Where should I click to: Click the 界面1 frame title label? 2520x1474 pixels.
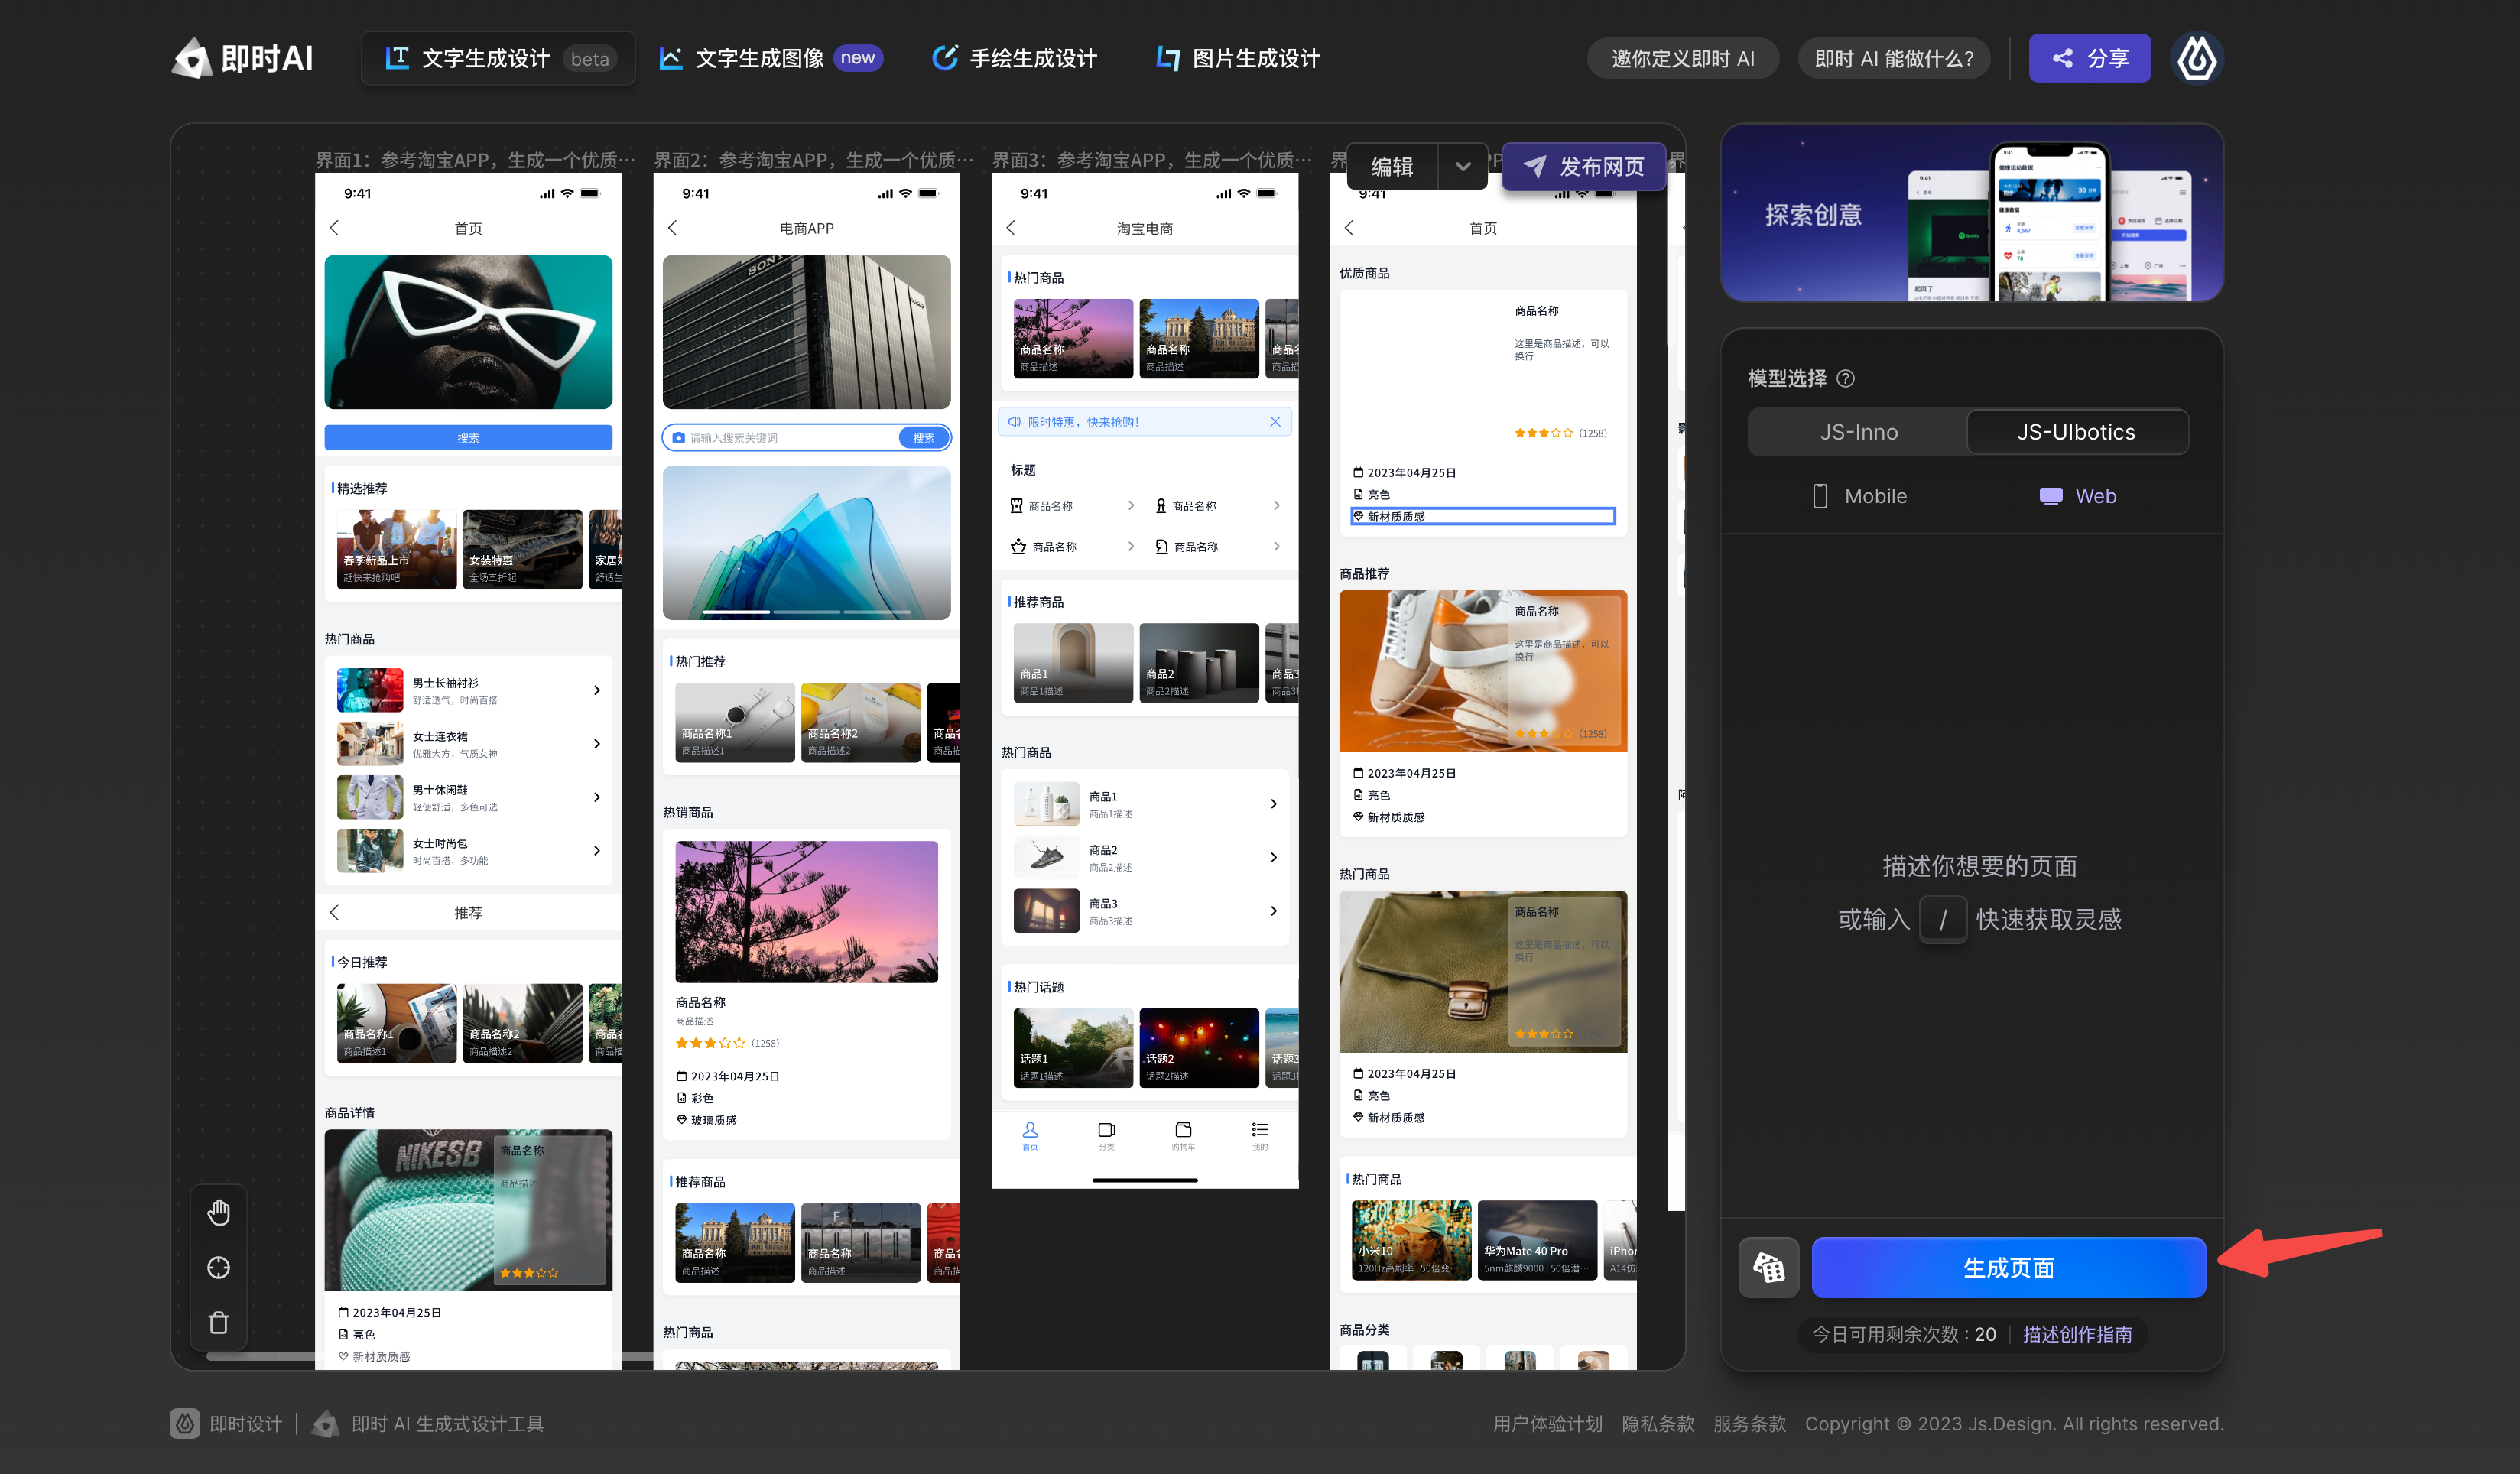(x=475, y=160)
